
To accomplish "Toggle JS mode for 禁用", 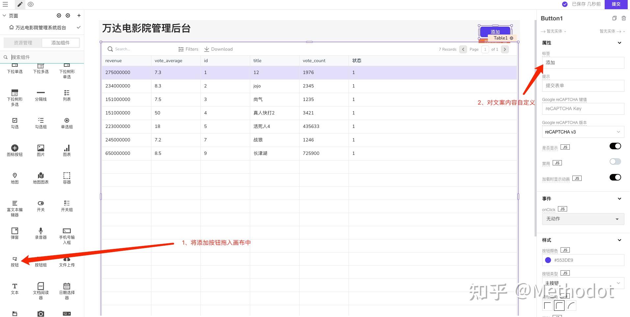I will [557, 163].
